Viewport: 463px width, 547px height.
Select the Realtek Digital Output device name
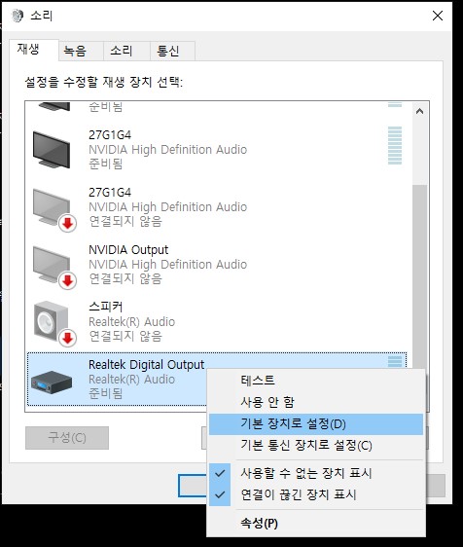point(146,365)
